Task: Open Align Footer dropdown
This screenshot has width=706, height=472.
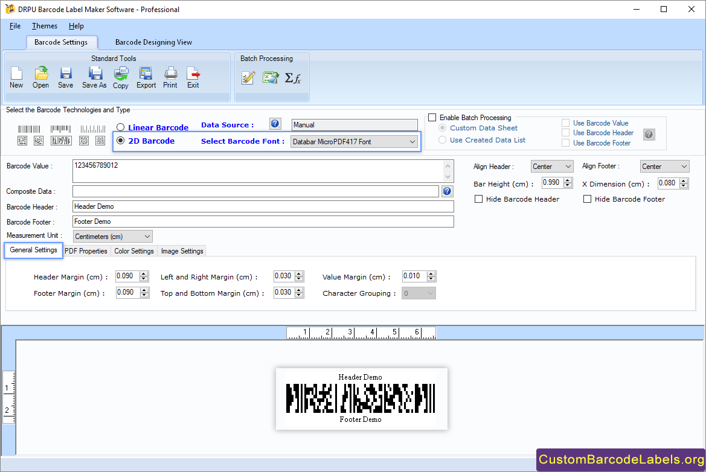Action: tap(664, 167)
